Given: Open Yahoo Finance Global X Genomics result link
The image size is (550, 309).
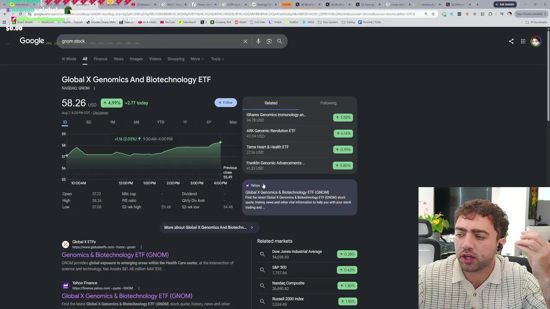Looking at the screenshot, I should [x=127, y=296].
